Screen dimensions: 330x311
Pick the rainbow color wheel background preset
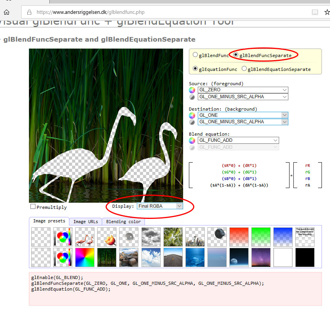click(x=84, y=257)
